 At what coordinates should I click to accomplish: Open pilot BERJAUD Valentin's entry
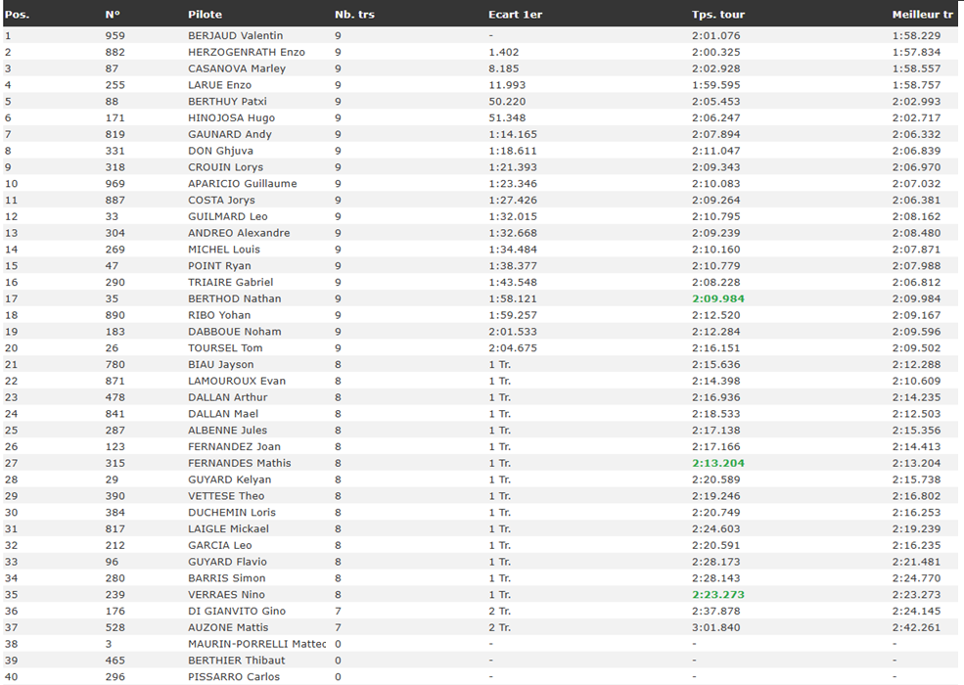235,36
